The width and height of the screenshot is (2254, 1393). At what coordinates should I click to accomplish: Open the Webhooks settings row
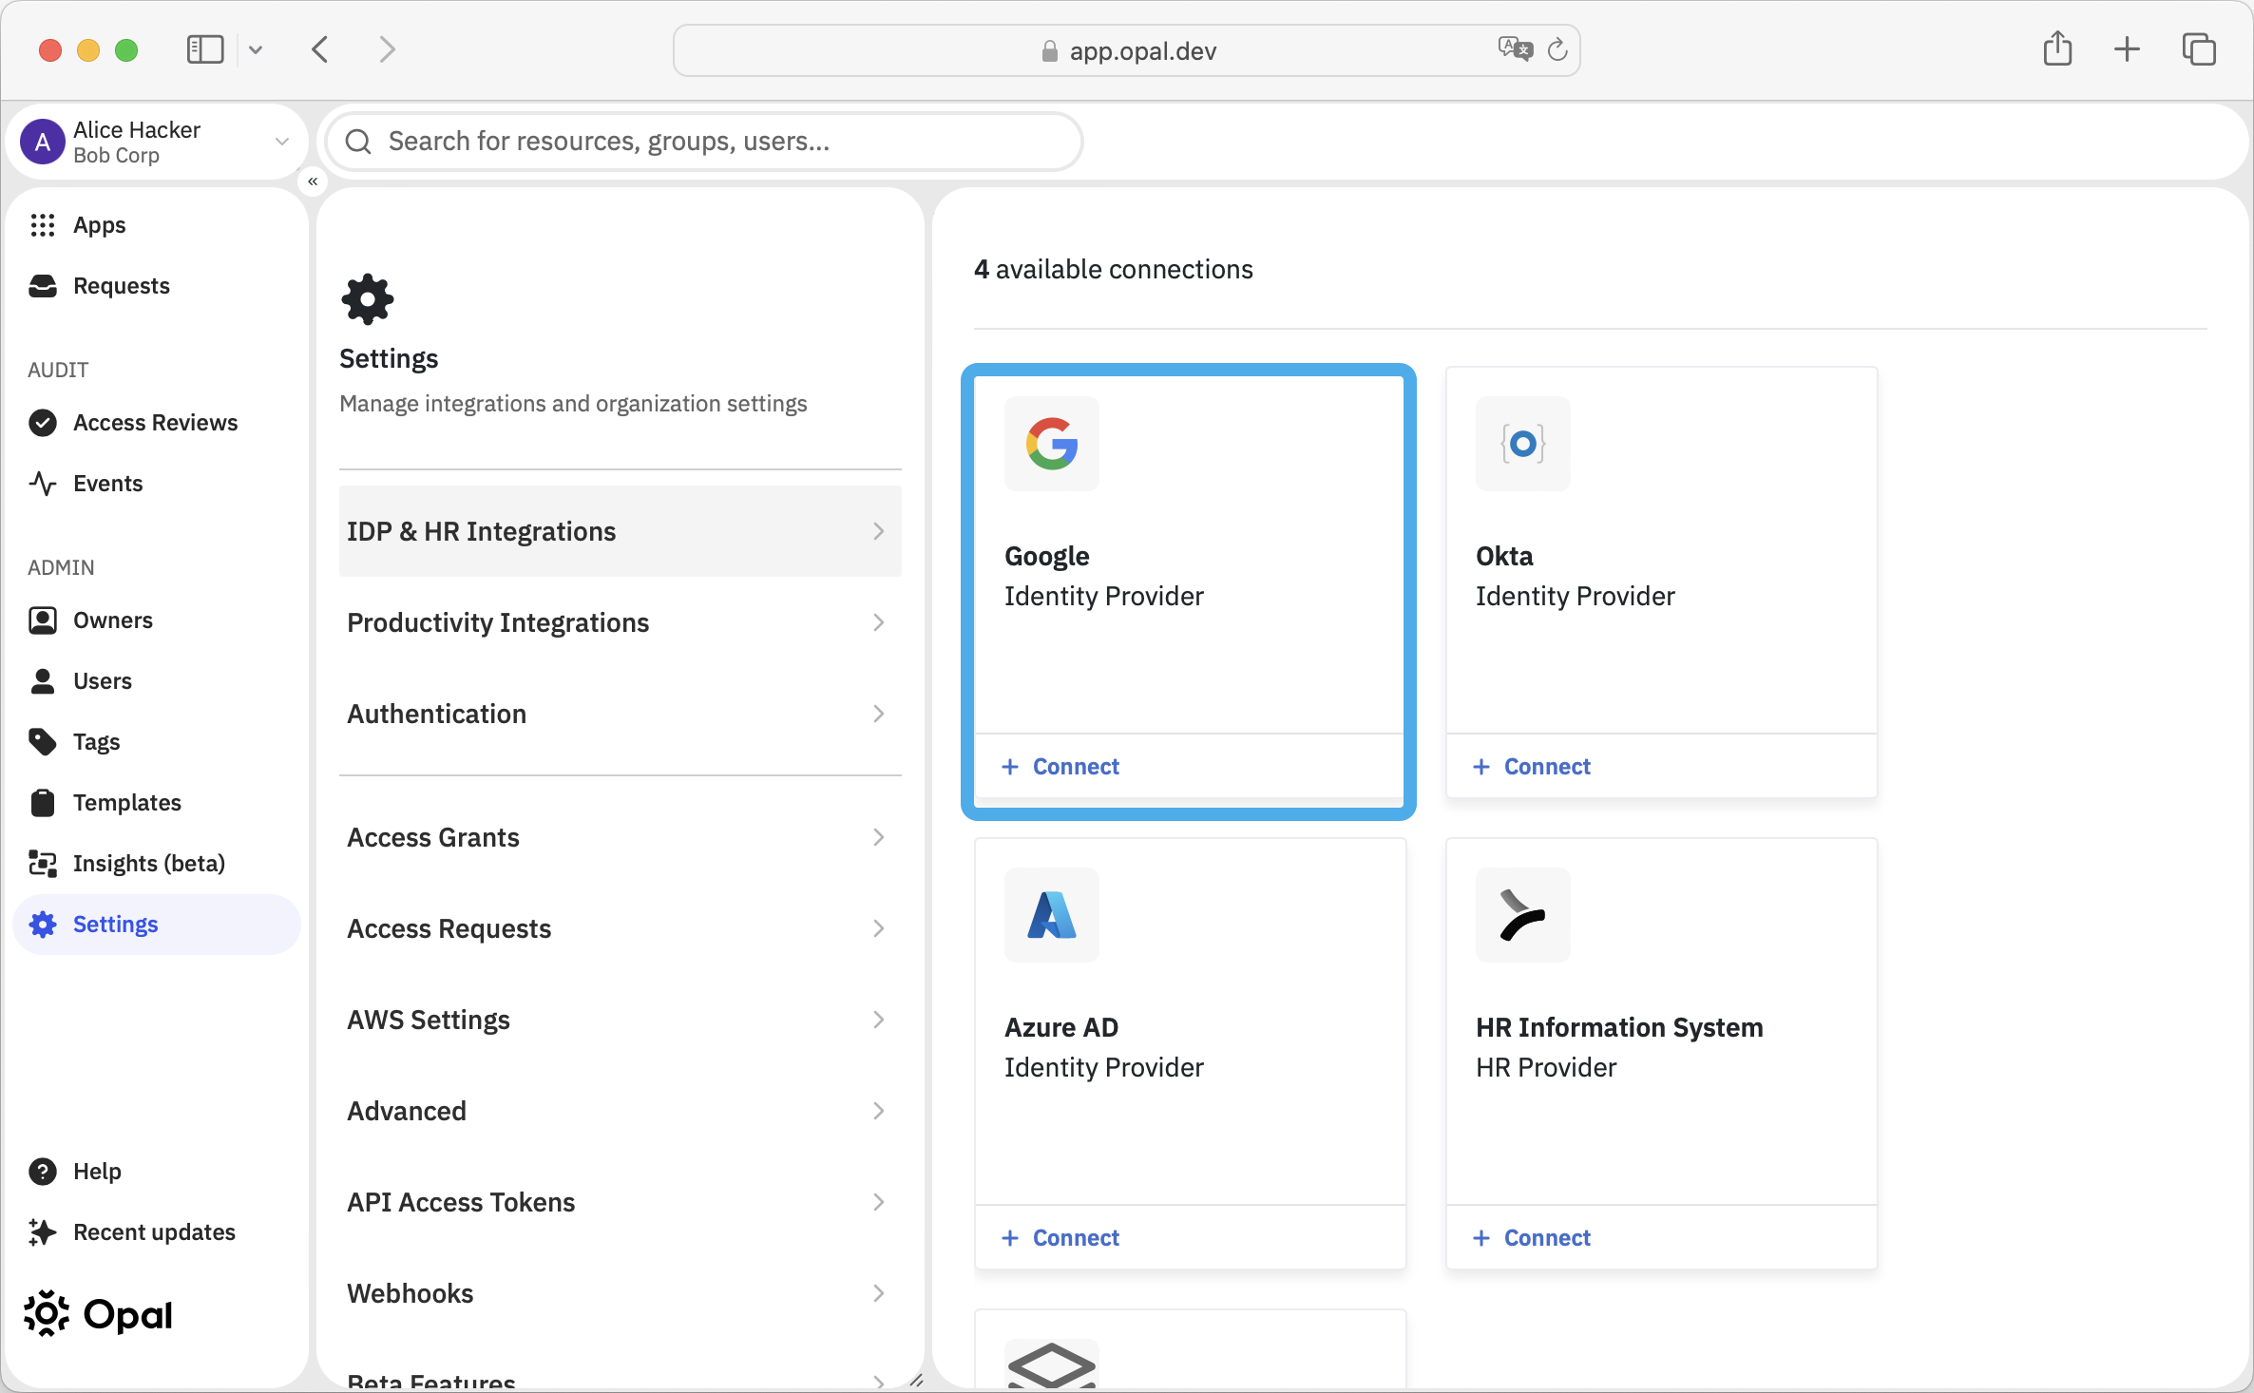[621, 1293]
